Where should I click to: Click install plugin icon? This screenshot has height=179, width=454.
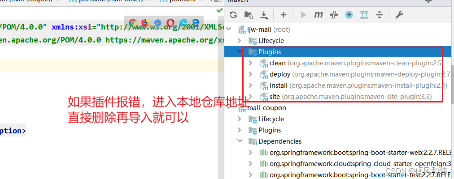(264, 86)
